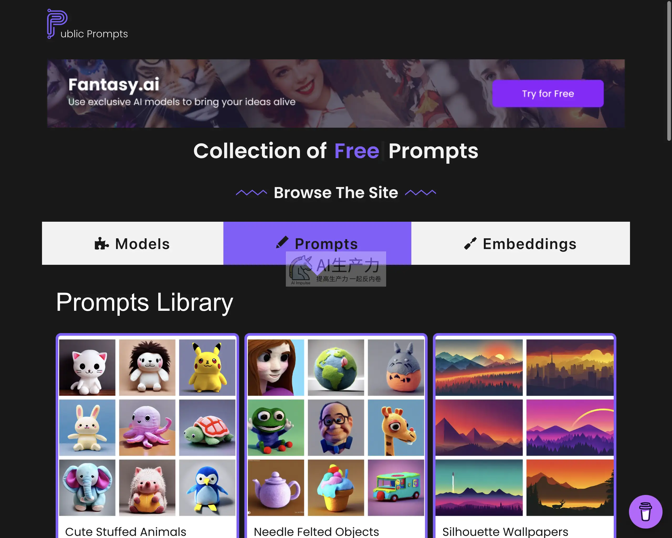The width and height of the screenshot is (672, 538).
Task: Open the purple coffee cup donation button
Action: [645, 511]
